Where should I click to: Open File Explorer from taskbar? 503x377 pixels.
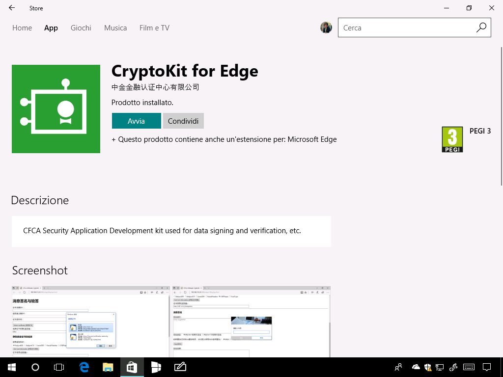click(108, 367)
